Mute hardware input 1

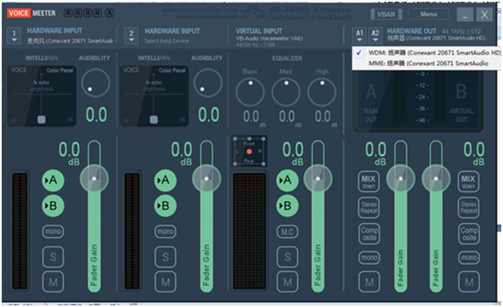(x=53, y=282)
